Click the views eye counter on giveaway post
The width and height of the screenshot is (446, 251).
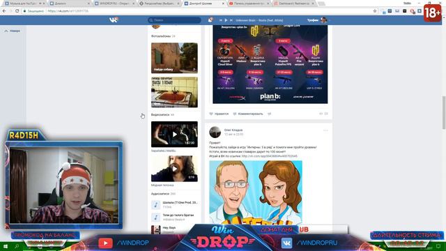click(x=323, y=114)
